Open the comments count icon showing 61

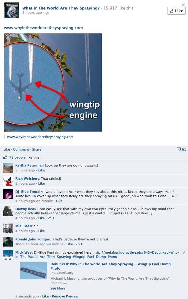181,149
